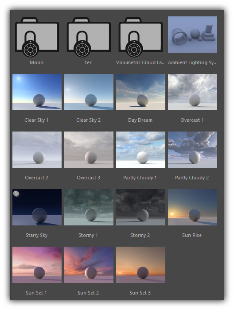Image resolution: width=234 pixels, height=310 pixels.
Task: Choose the Clear Sky 2 preset
Action: 89,92
